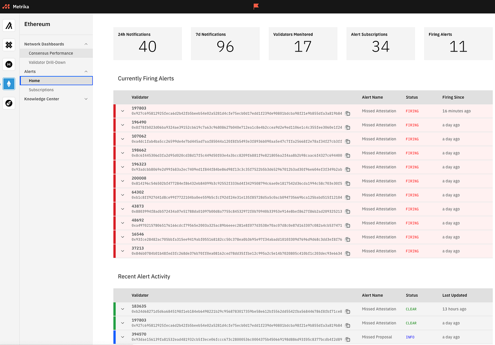The width and height of the screenshot is (495, 345).
Task: Copy address of validator 16546
Action: pos(348,240)
